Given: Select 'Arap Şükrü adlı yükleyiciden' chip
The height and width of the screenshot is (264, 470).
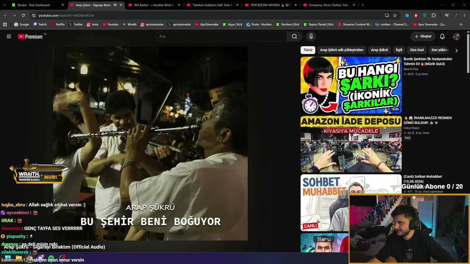Looking at the screenshot, I should coord(341,50).
